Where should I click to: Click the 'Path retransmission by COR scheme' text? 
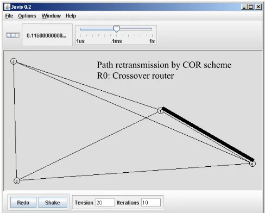[x=164, y=65]
